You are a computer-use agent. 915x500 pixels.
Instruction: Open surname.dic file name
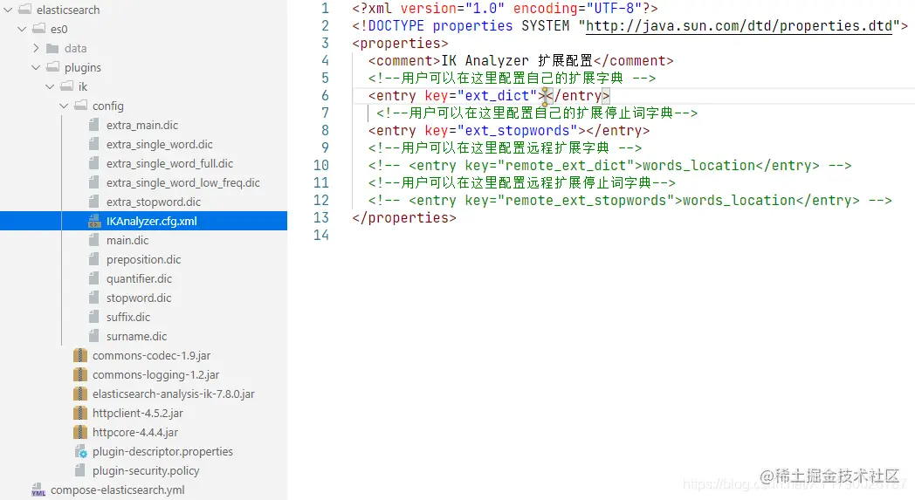pos(136,337)
